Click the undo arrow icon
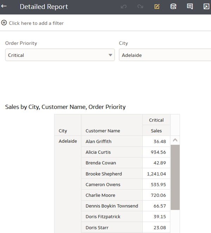 [124, 7]
